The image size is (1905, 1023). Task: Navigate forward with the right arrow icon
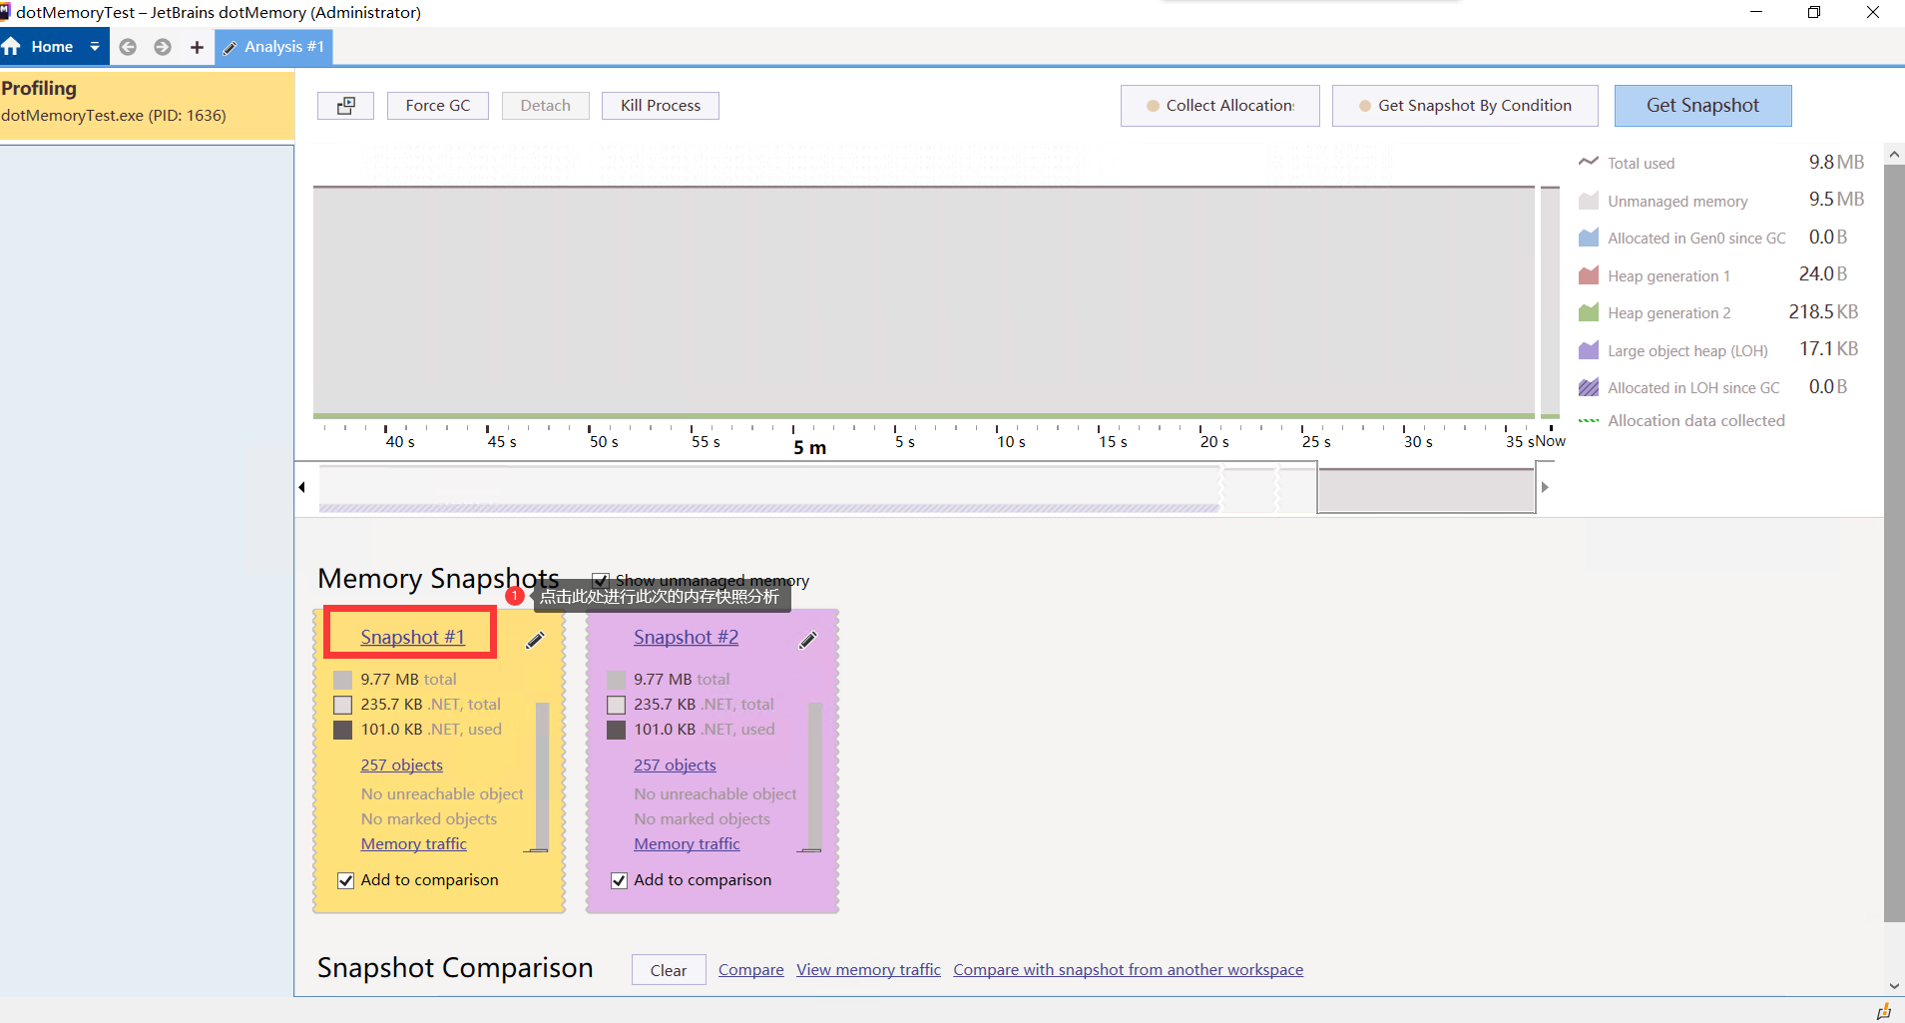coord(163,47)
